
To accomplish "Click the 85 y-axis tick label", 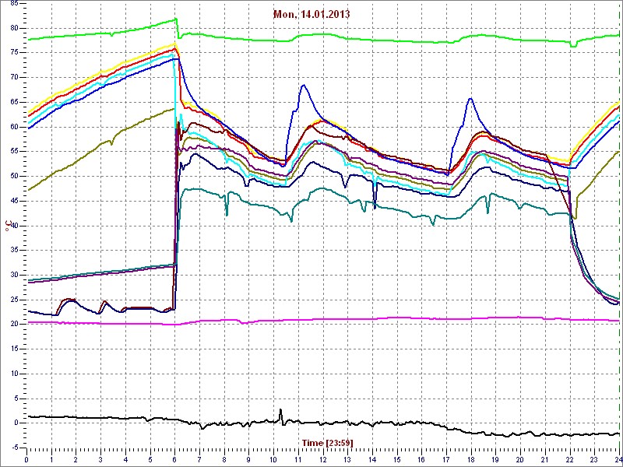I will (13, 3).
